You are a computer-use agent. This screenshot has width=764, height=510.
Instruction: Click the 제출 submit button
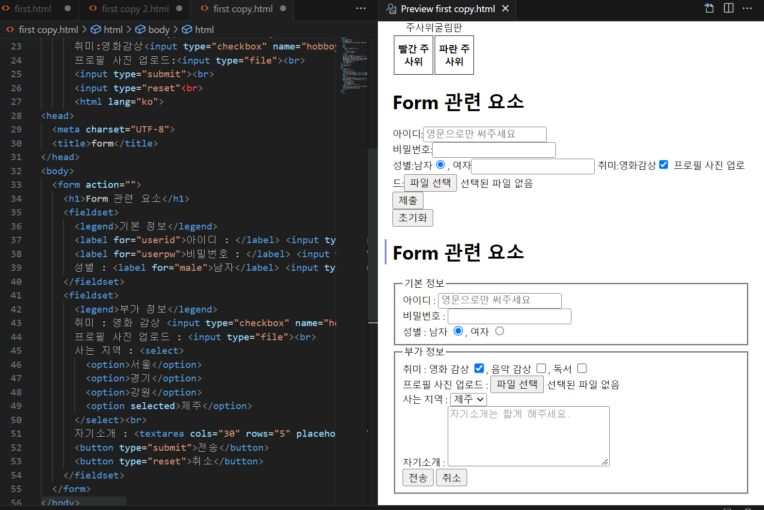point(408,200)
